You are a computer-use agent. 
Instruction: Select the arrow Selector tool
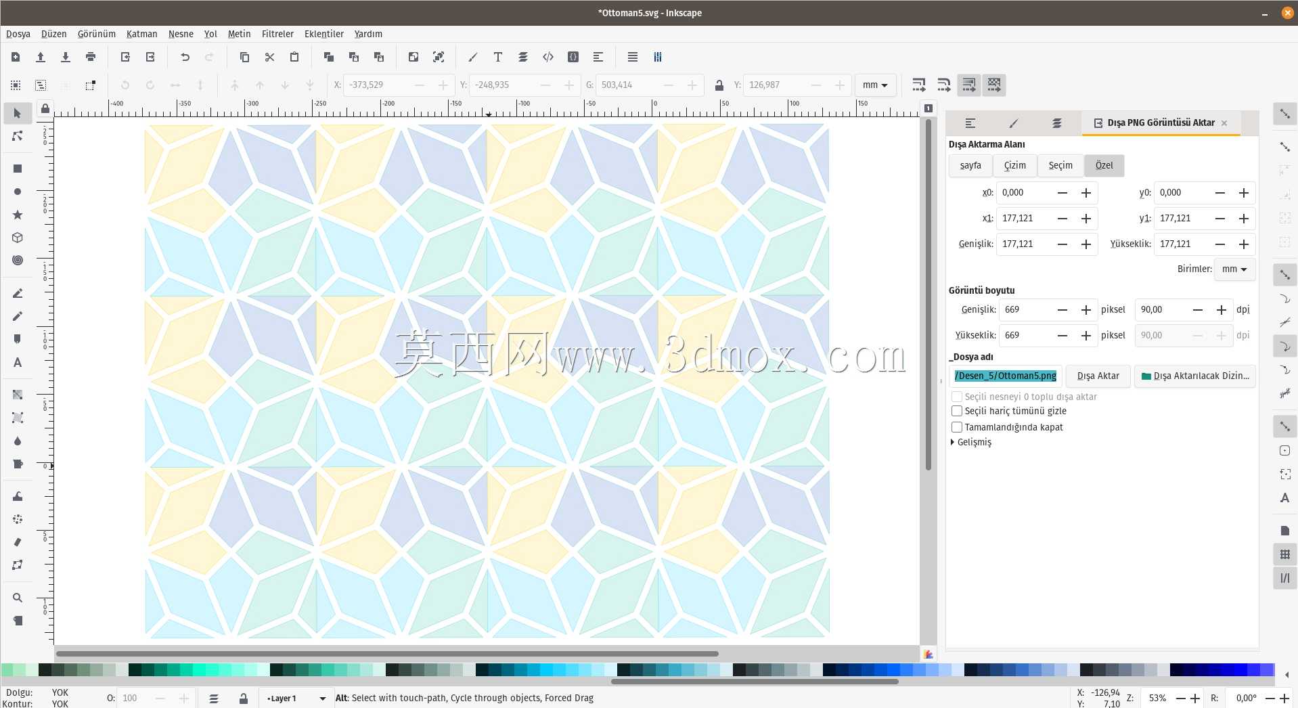click(x=18, y=113)
